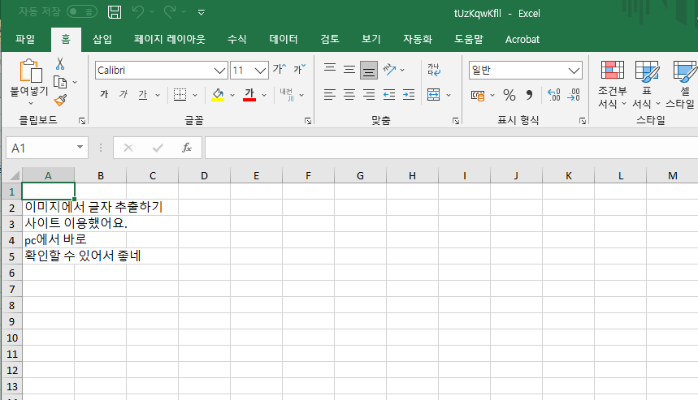Screen dimensions: 698x400
Task: Click the Increase Decimal icon
Action: pyautogui.click(x=554, y=95)
